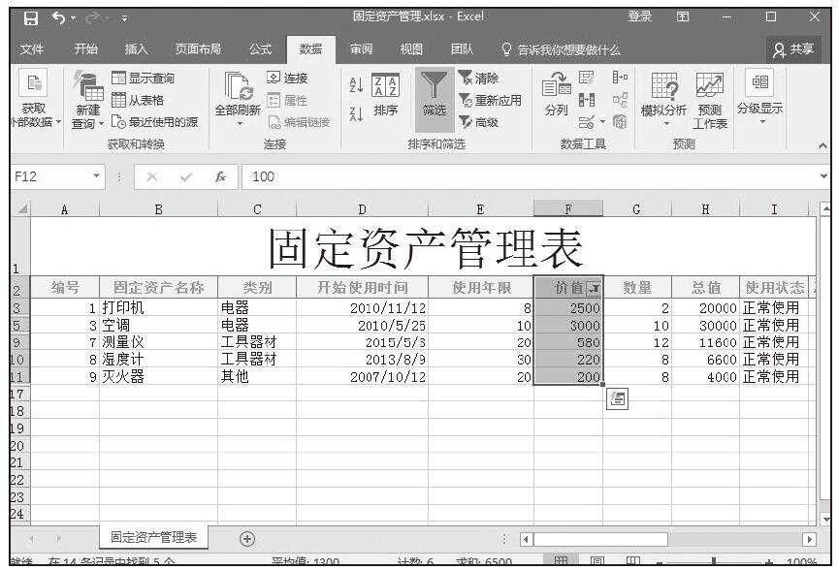The height and width of the screenshot is (570, 838).
Task: Open the Name Box dropdown arrow
Action: point(97,177)
